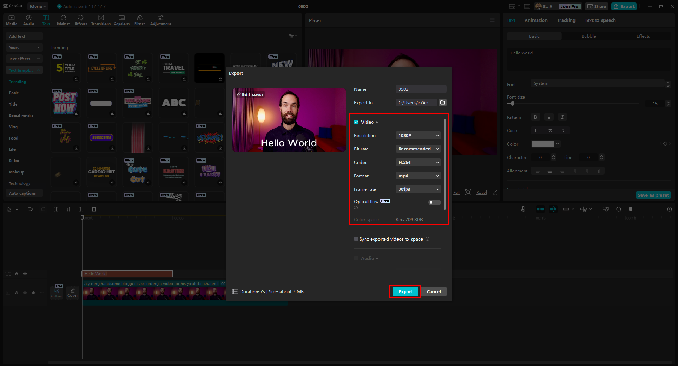Switch to the Animation tab
This screenshot has height=366, width=678.
[536, 20]
